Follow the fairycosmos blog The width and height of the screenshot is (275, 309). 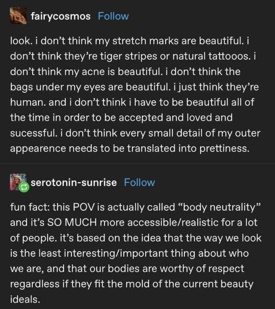pos(113,16)
